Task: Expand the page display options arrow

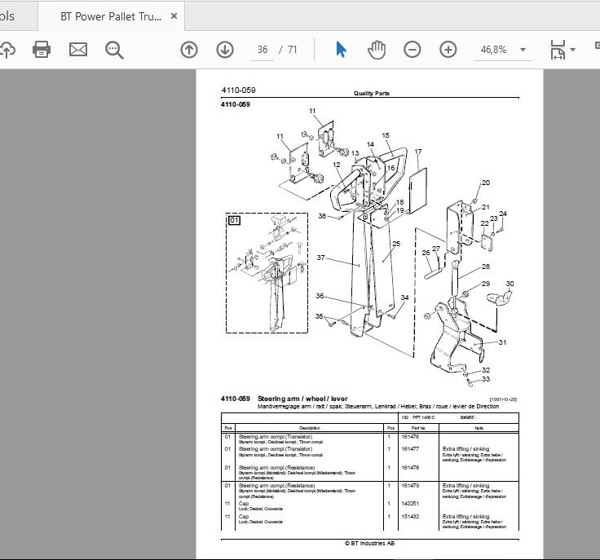Action: 573,50
